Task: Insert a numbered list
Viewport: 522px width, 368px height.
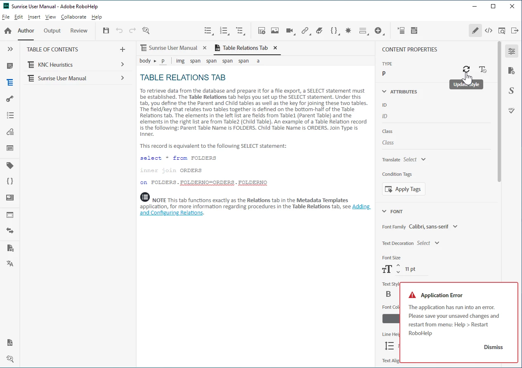Action: [x=224, y=30]
